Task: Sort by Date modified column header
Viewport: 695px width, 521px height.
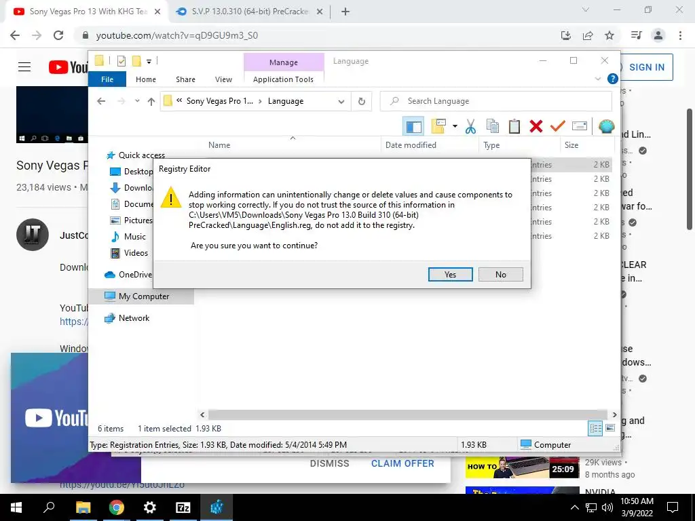Action: 411,145
